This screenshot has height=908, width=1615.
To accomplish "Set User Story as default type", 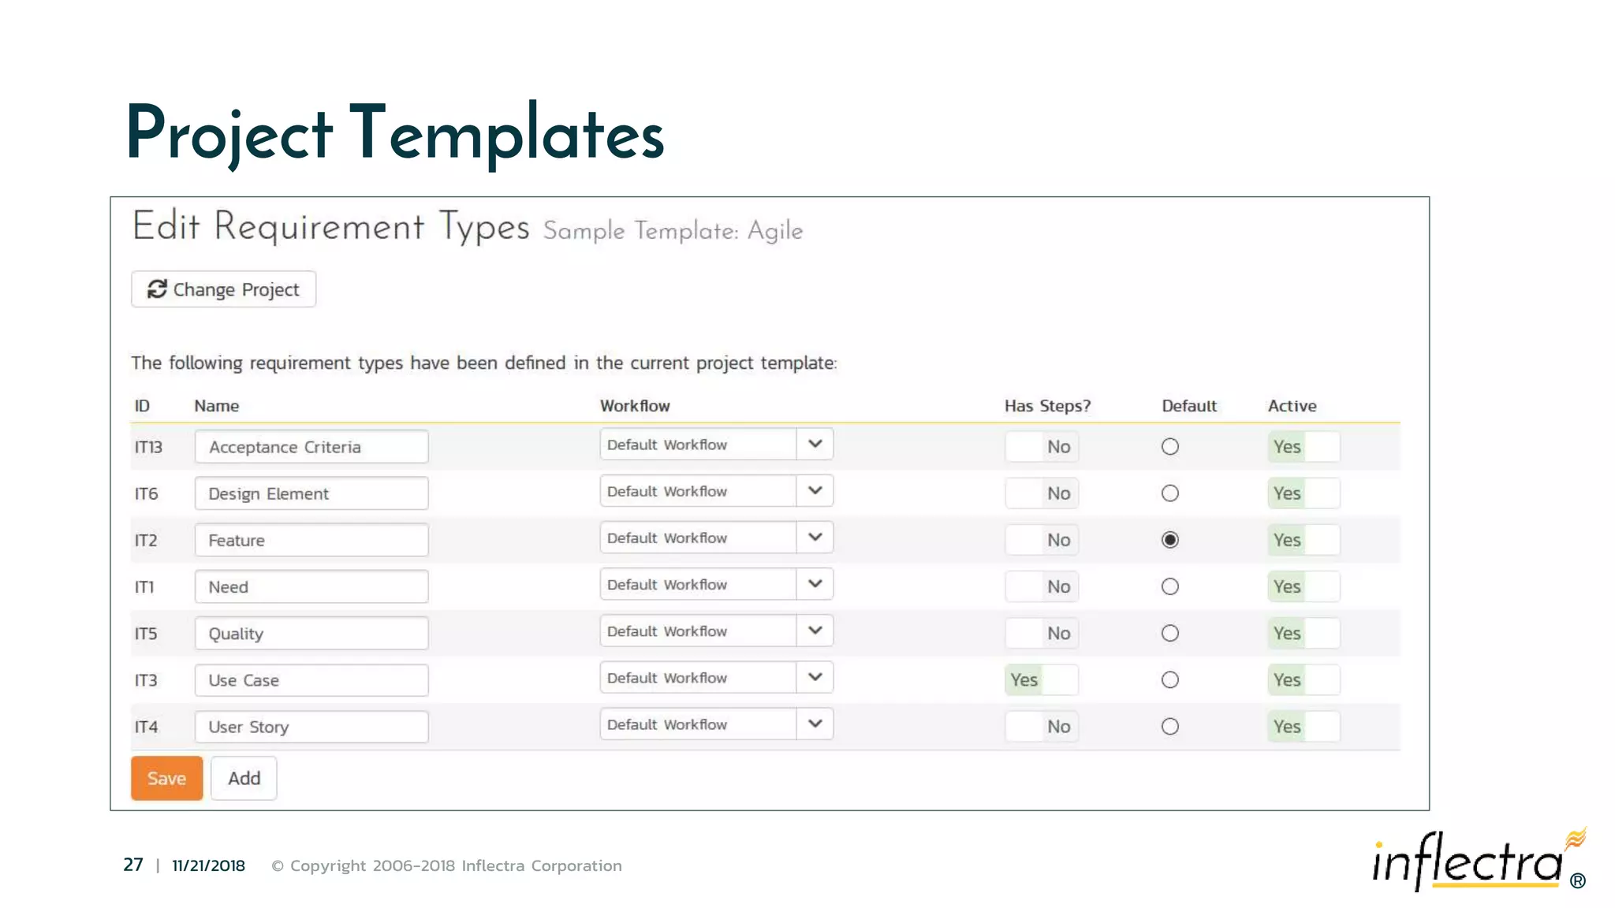I will (x=1170, y=726).
